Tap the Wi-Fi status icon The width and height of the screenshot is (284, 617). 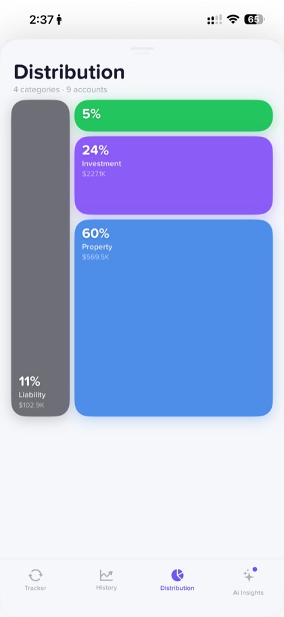click(x=233, y=19)
